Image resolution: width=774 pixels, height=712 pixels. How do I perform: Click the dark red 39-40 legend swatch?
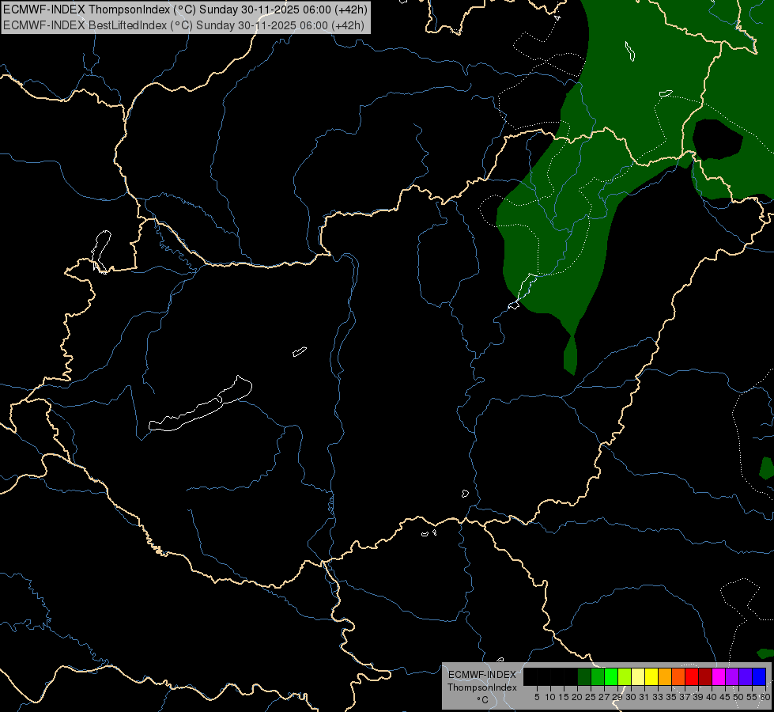click(x=705, y=676)
